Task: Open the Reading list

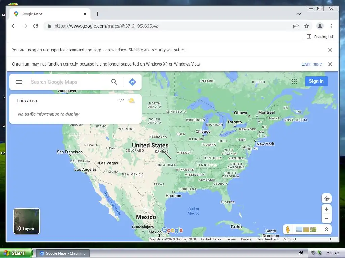Action: pyautogui.click(x=320, y=37)
